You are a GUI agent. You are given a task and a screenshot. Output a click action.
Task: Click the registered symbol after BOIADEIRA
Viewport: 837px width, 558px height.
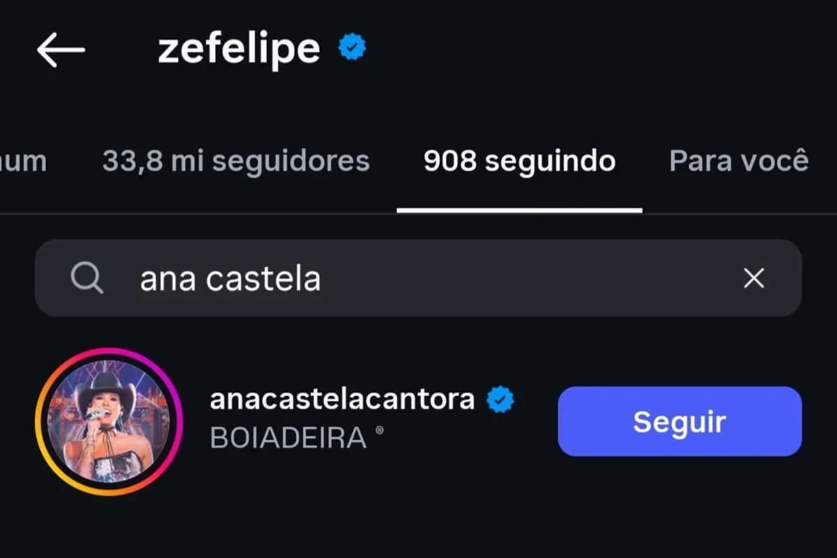[x=379, y=430]
